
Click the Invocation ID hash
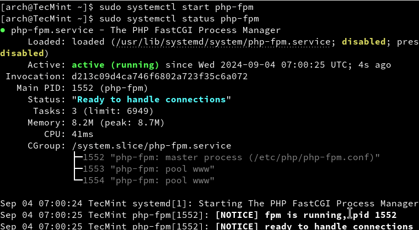(160, 76)
